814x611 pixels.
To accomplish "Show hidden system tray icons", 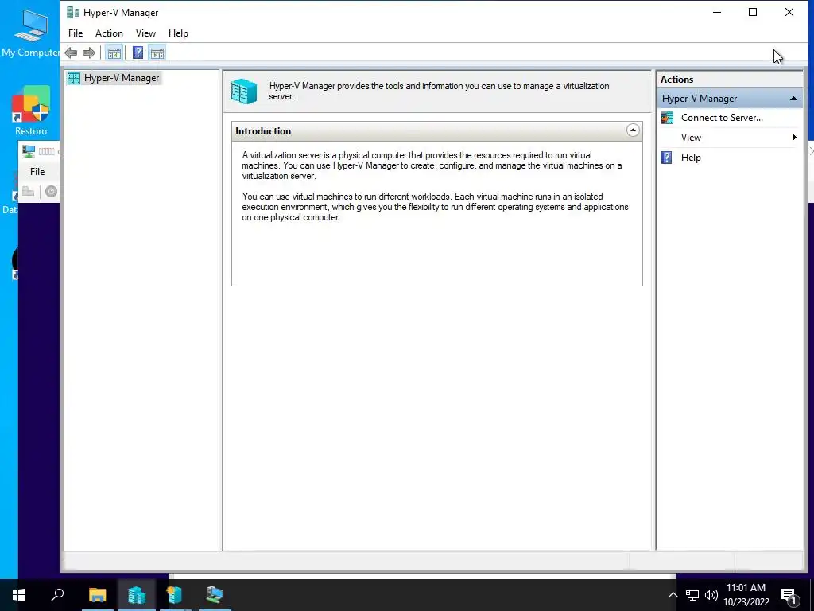I will [x=673, y=595].
